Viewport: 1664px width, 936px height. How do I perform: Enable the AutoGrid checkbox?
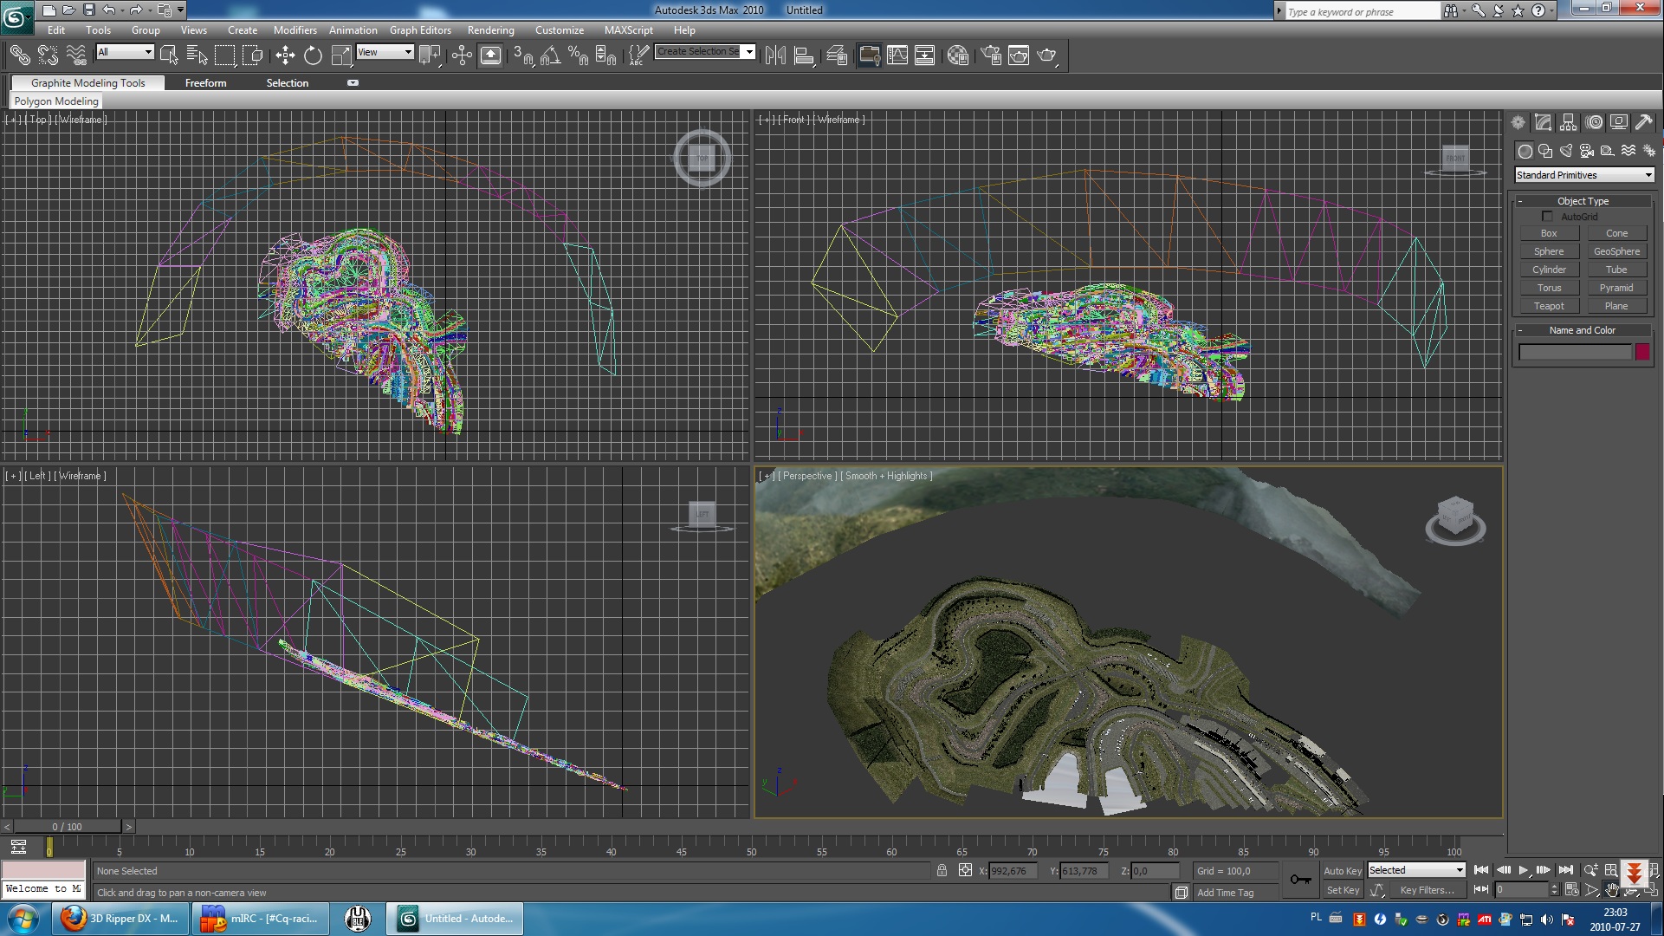1547,217
